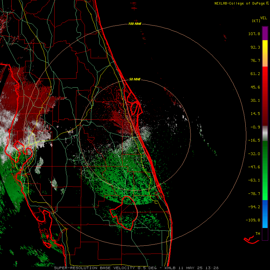Image resolution: width=270 pixels, height=270 pixels.
Task: Click the KMLB 11 MAY 25 13:28 timestamp
Action: coord(191,268)
